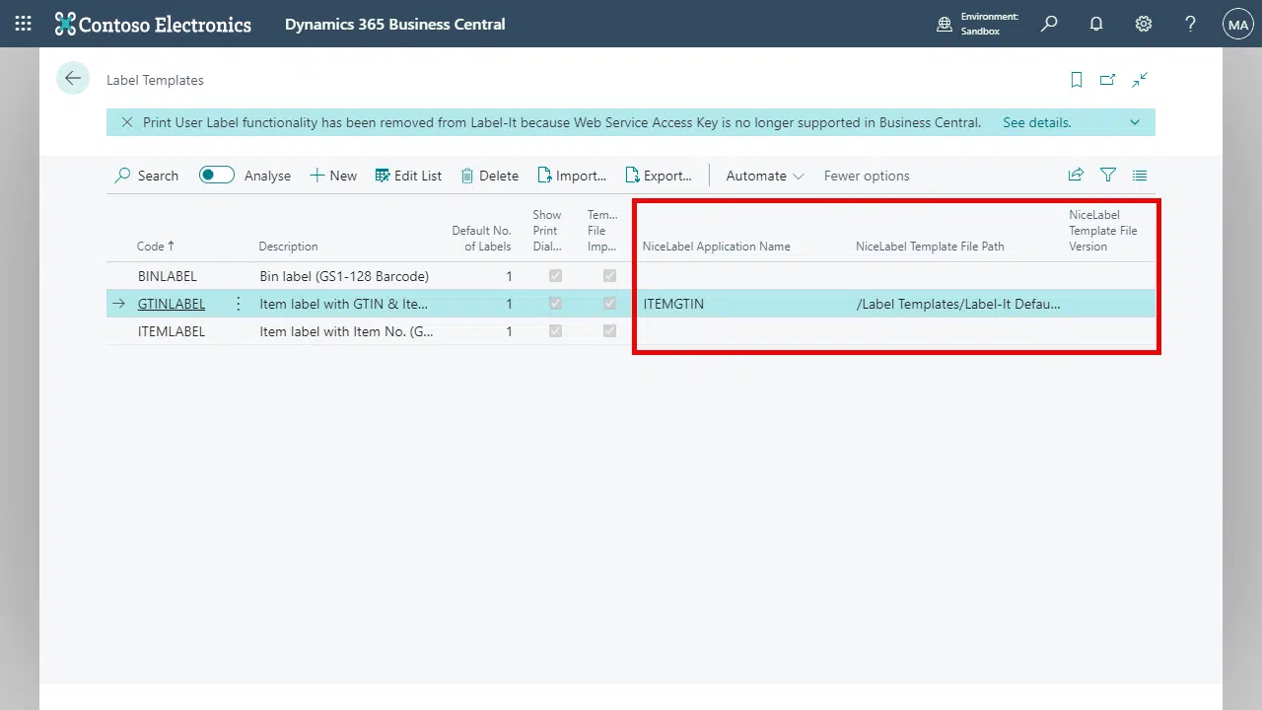Click the back arrow button
The image size is (1262, 710).
tap(73, 79)
